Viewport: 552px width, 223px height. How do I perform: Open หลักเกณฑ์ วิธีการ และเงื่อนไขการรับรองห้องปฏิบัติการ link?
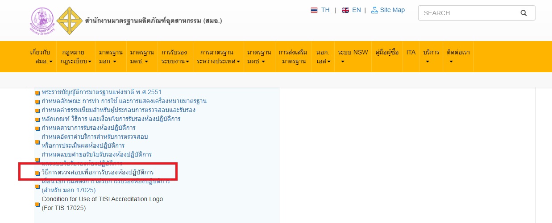pos(111,119)
